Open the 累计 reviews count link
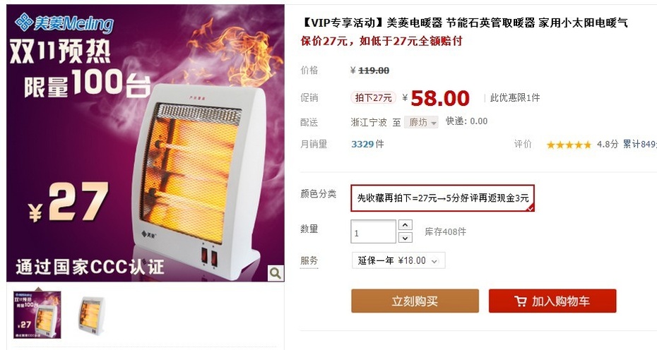 click(639, 145)
